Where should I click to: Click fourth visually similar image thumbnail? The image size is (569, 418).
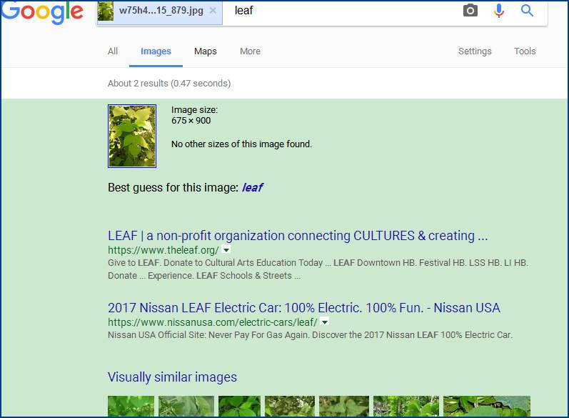pos(290,406)
